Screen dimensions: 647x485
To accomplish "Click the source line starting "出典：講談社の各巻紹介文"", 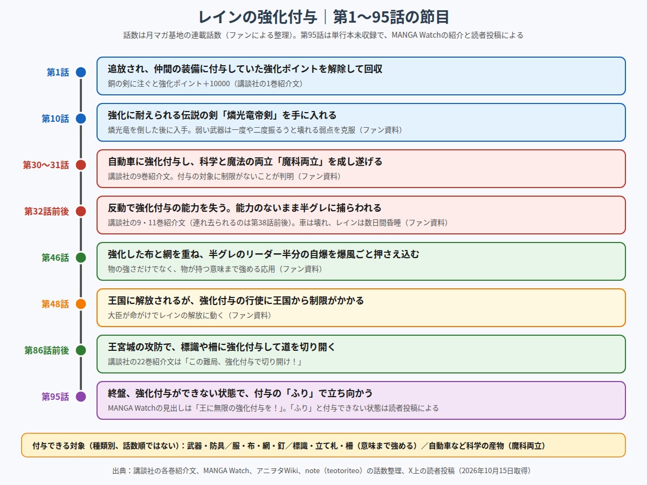I will pyautogui.click(x=323, y=470).
